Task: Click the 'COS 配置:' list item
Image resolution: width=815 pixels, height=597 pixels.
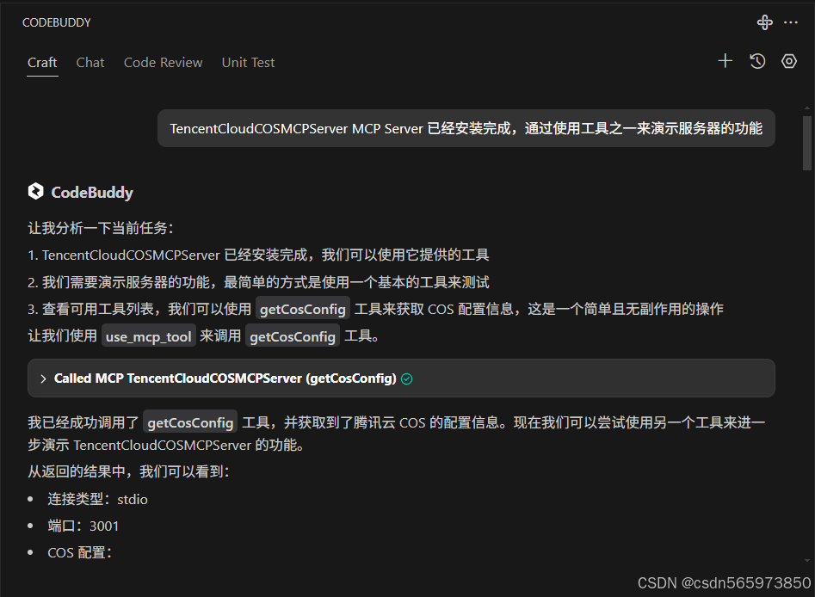Action: point(79,552)
